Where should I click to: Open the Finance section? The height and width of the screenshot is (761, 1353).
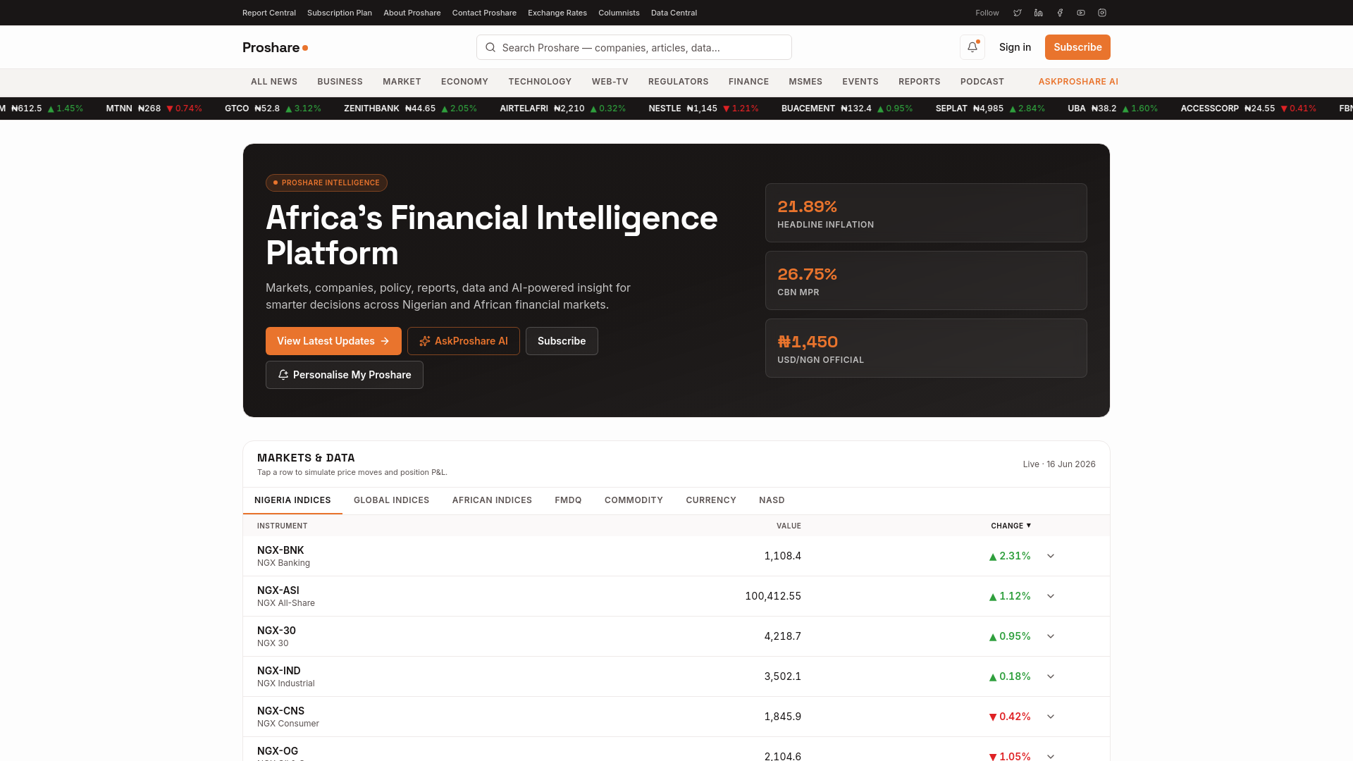click(748, 82)
